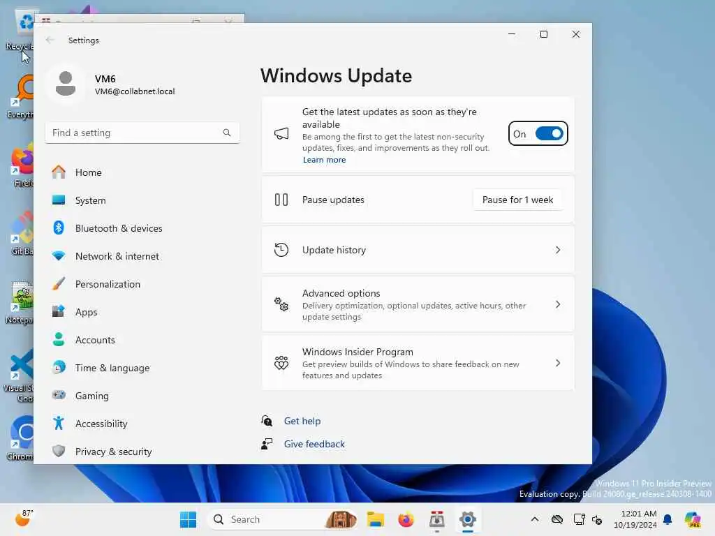Expand Advanced options chevron
Screen dimensions: 715x536
pos(558,304)
